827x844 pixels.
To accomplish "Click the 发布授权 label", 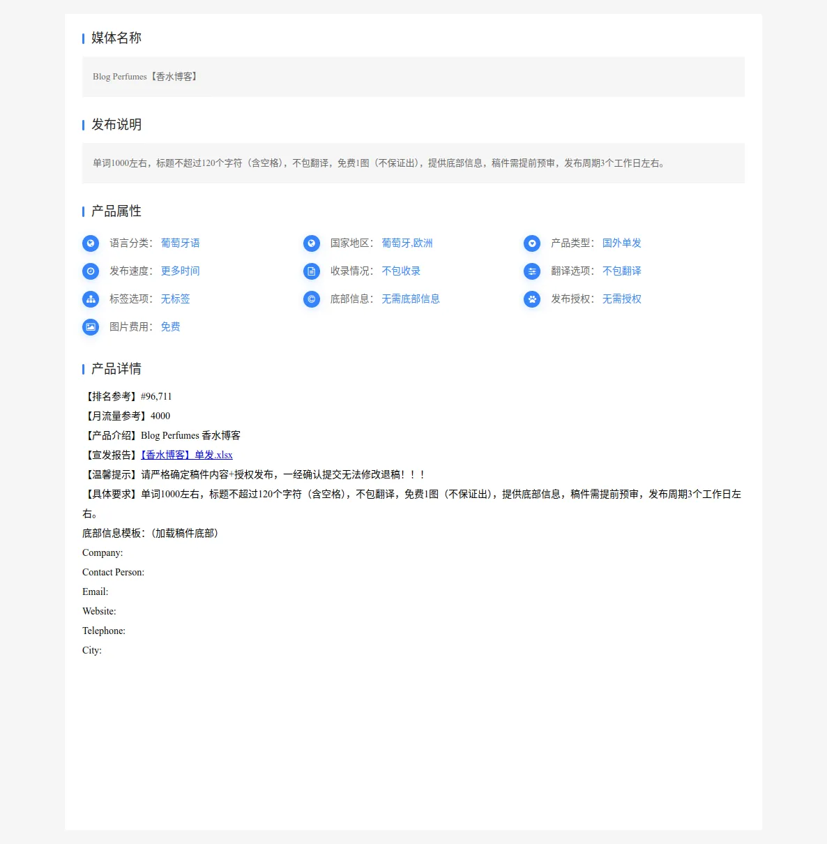I will (x=572, y=299).
